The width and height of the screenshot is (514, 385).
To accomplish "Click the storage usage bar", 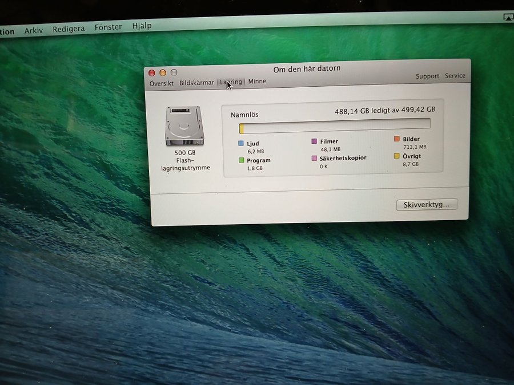I will (x=334, y=125).
